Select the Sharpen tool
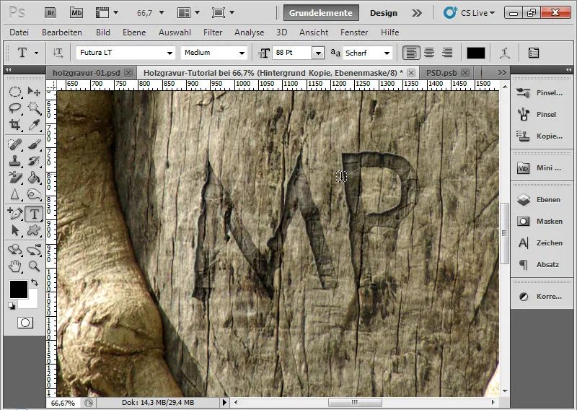This screenshot has height=410, width=577. pos(14,194)
